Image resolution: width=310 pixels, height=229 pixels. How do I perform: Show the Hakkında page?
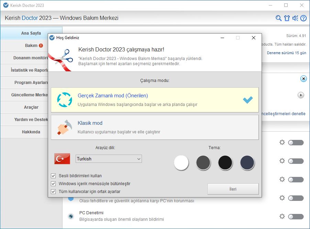click(x=24, y=132)
